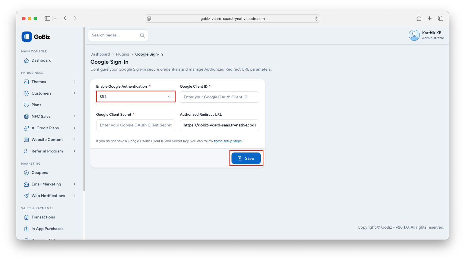The image size is (465, 261).
Task: Open a new tab with the plus icon
Action: tap(430, 18)
